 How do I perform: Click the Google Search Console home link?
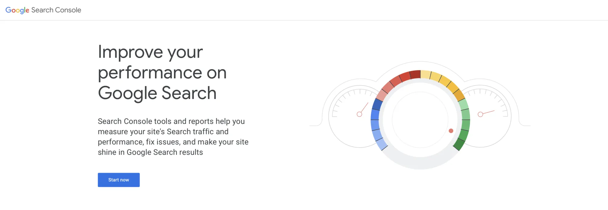point(43,10)
